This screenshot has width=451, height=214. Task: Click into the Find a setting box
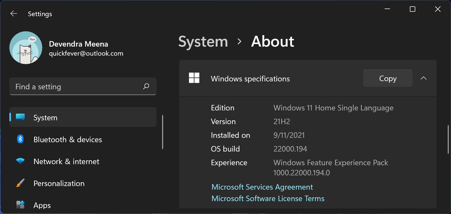coord(83,86)
